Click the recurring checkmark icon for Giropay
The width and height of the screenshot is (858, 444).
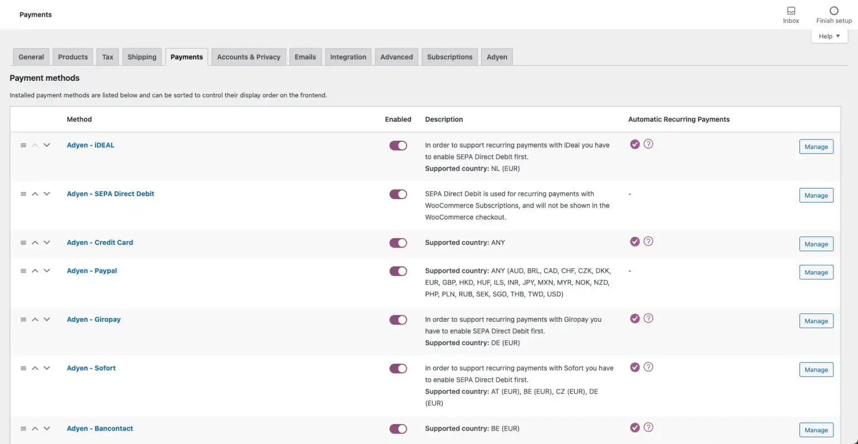[635, 318]
